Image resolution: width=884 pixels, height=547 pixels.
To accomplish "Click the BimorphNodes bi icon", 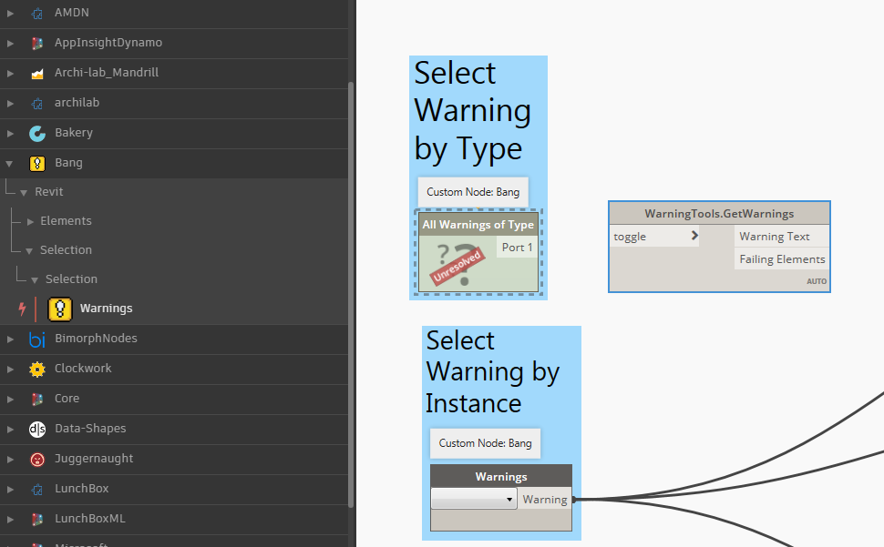I will tap(37, 339).
